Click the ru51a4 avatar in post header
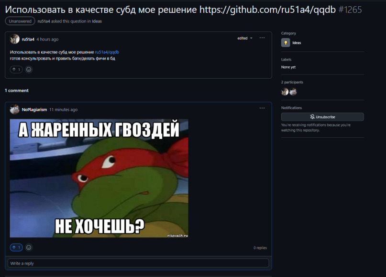The width and height of the screenshot is (386, 277). pos(14,39)
